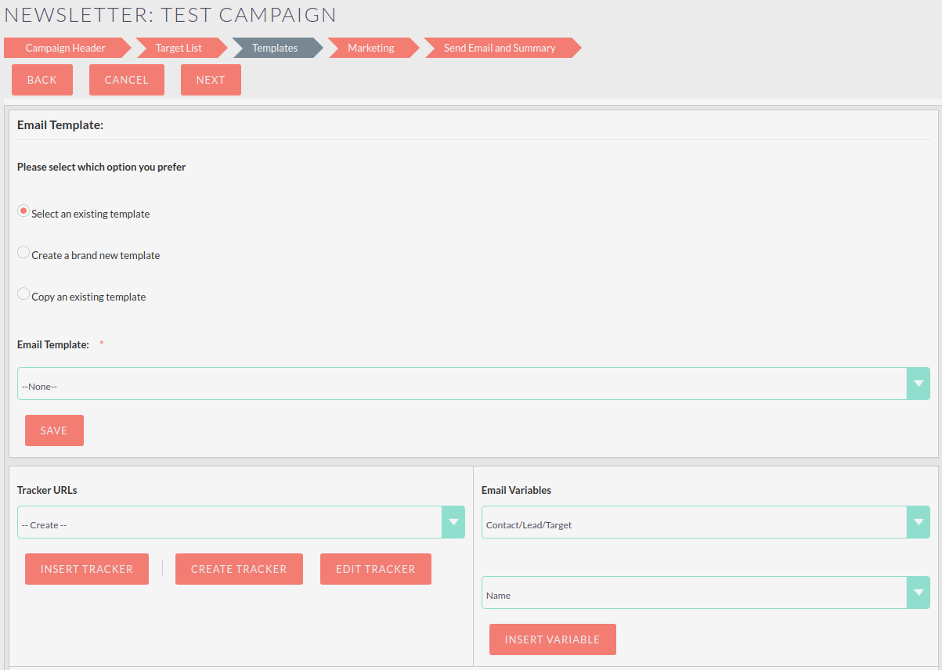Go to Campaign Header wizard step

[x=66, y=48]
